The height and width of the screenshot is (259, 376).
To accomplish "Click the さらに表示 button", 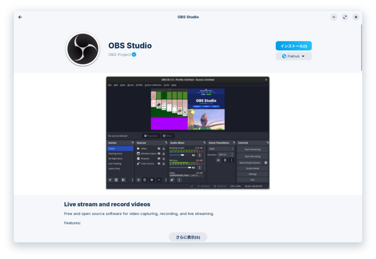I will 188,237.
